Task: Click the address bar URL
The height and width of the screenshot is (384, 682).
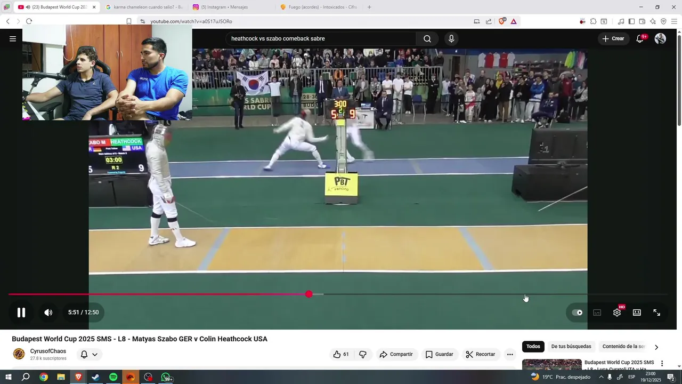Action: tap(191, 21)
